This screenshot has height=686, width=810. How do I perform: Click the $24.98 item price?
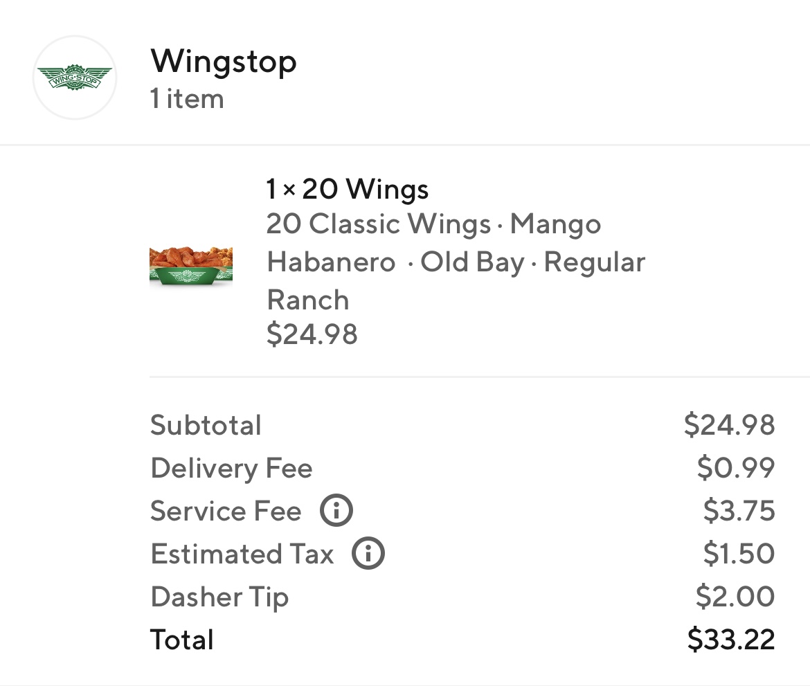(x=312, y=334)
